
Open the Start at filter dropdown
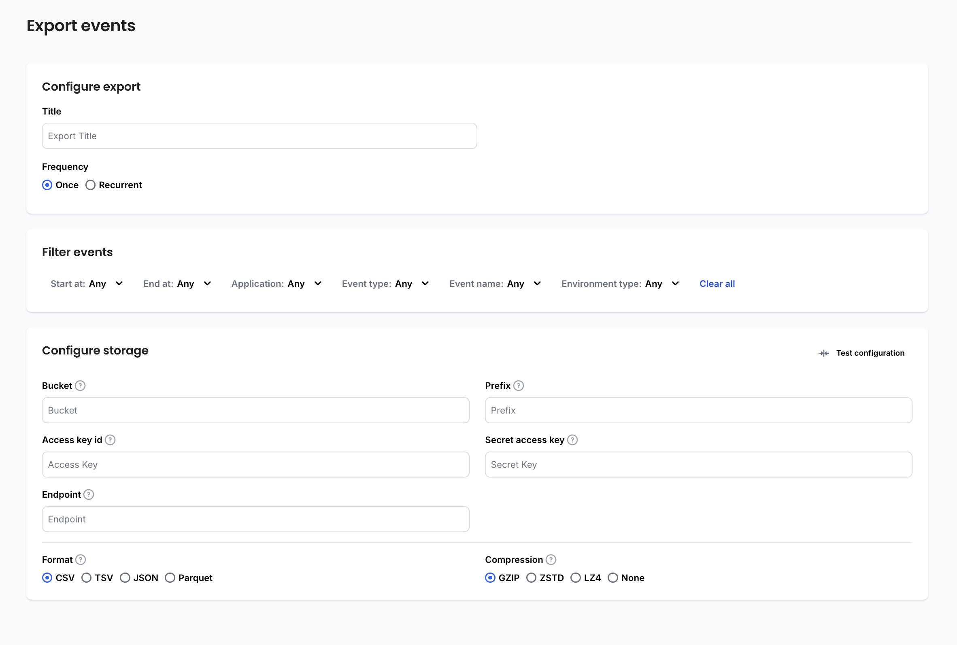[87, 284]
